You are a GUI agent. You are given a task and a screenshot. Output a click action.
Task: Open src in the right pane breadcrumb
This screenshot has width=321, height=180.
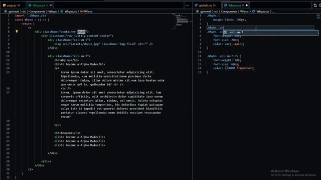pos(216,11)
